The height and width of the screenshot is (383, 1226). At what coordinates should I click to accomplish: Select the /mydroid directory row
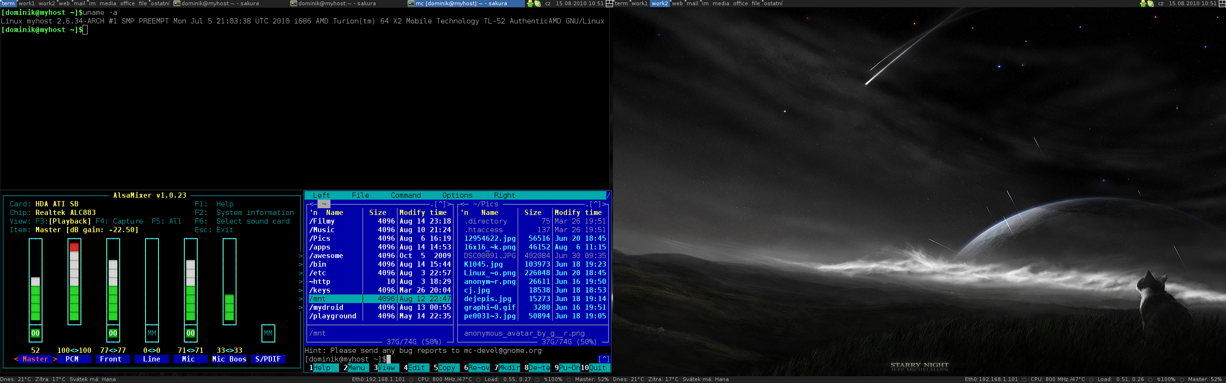(x=380, y=307)
